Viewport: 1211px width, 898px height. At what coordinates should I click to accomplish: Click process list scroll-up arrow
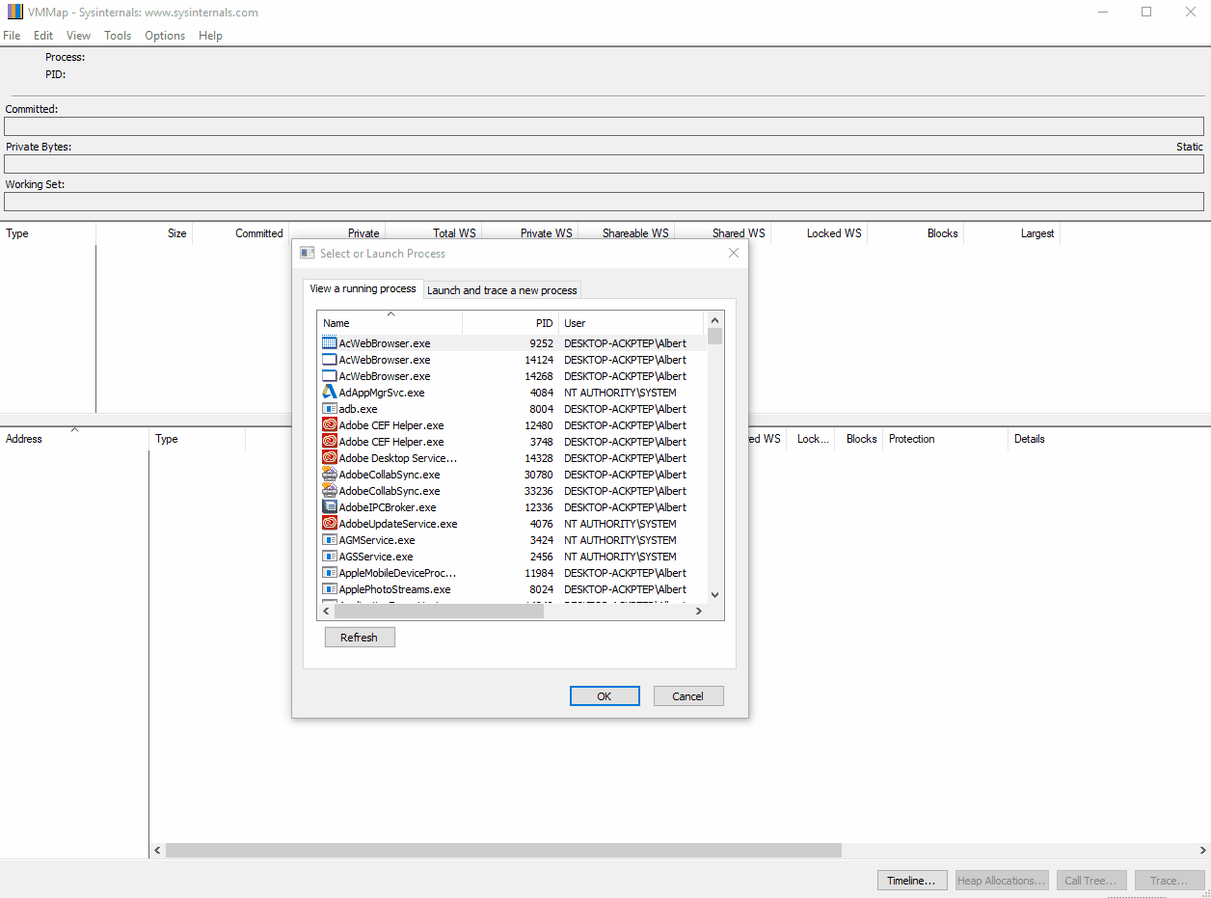[x=714, y=321]
